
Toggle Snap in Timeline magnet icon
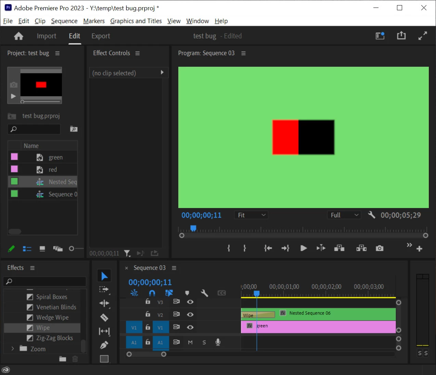(152, 293)
